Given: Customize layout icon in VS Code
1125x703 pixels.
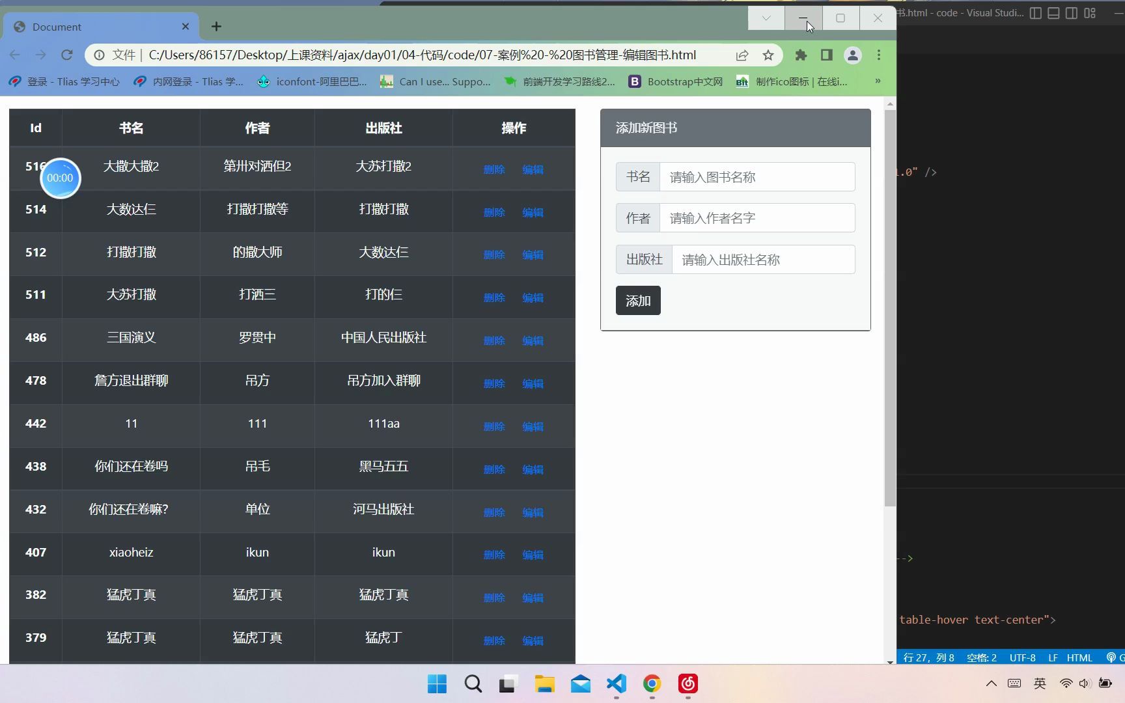Looking at the screenshot, I should coord(1090,13).
